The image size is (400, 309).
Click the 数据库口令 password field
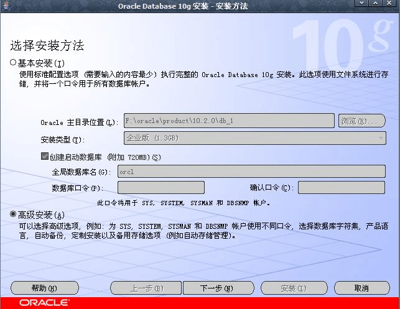pos(161,187)
